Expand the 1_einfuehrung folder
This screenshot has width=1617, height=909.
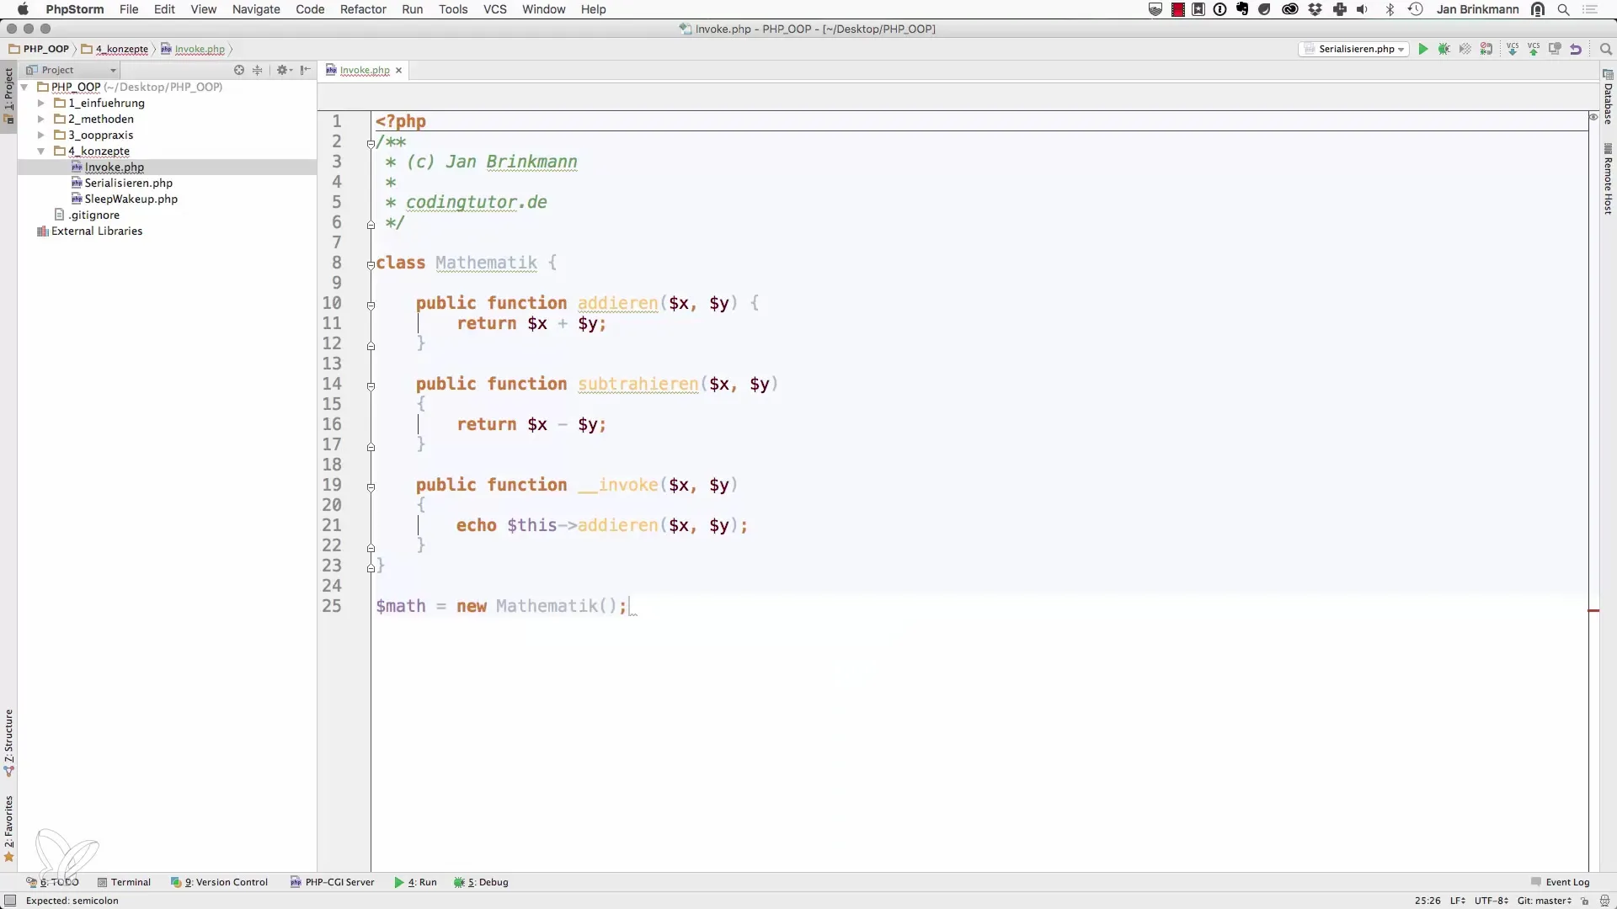(x=40, y=103)
